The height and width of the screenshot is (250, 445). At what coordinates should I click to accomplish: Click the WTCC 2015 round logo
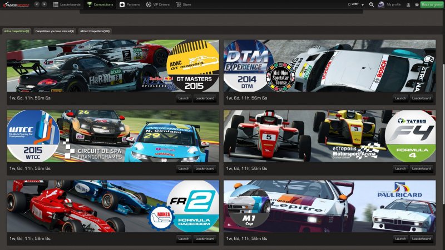coord(33,136)
